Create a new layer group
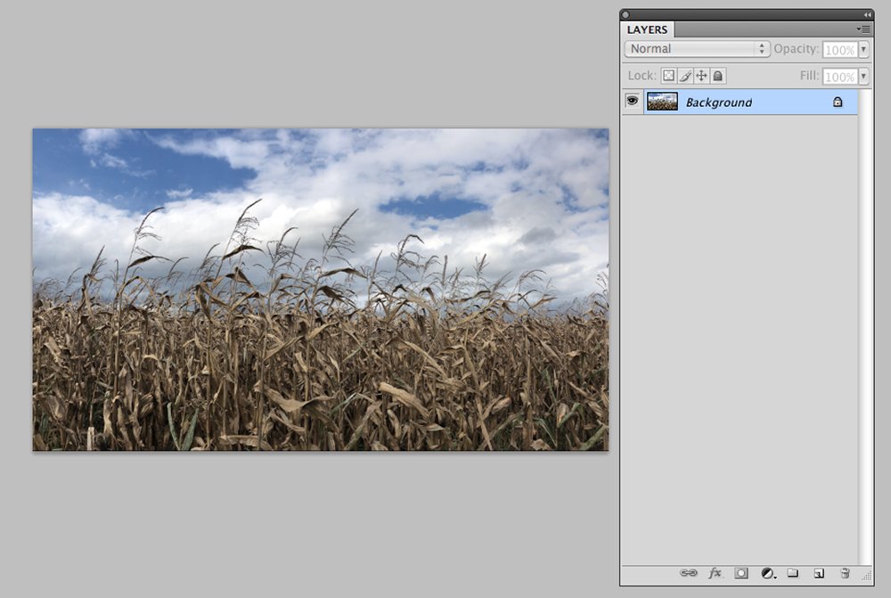 tap(793, 573)
